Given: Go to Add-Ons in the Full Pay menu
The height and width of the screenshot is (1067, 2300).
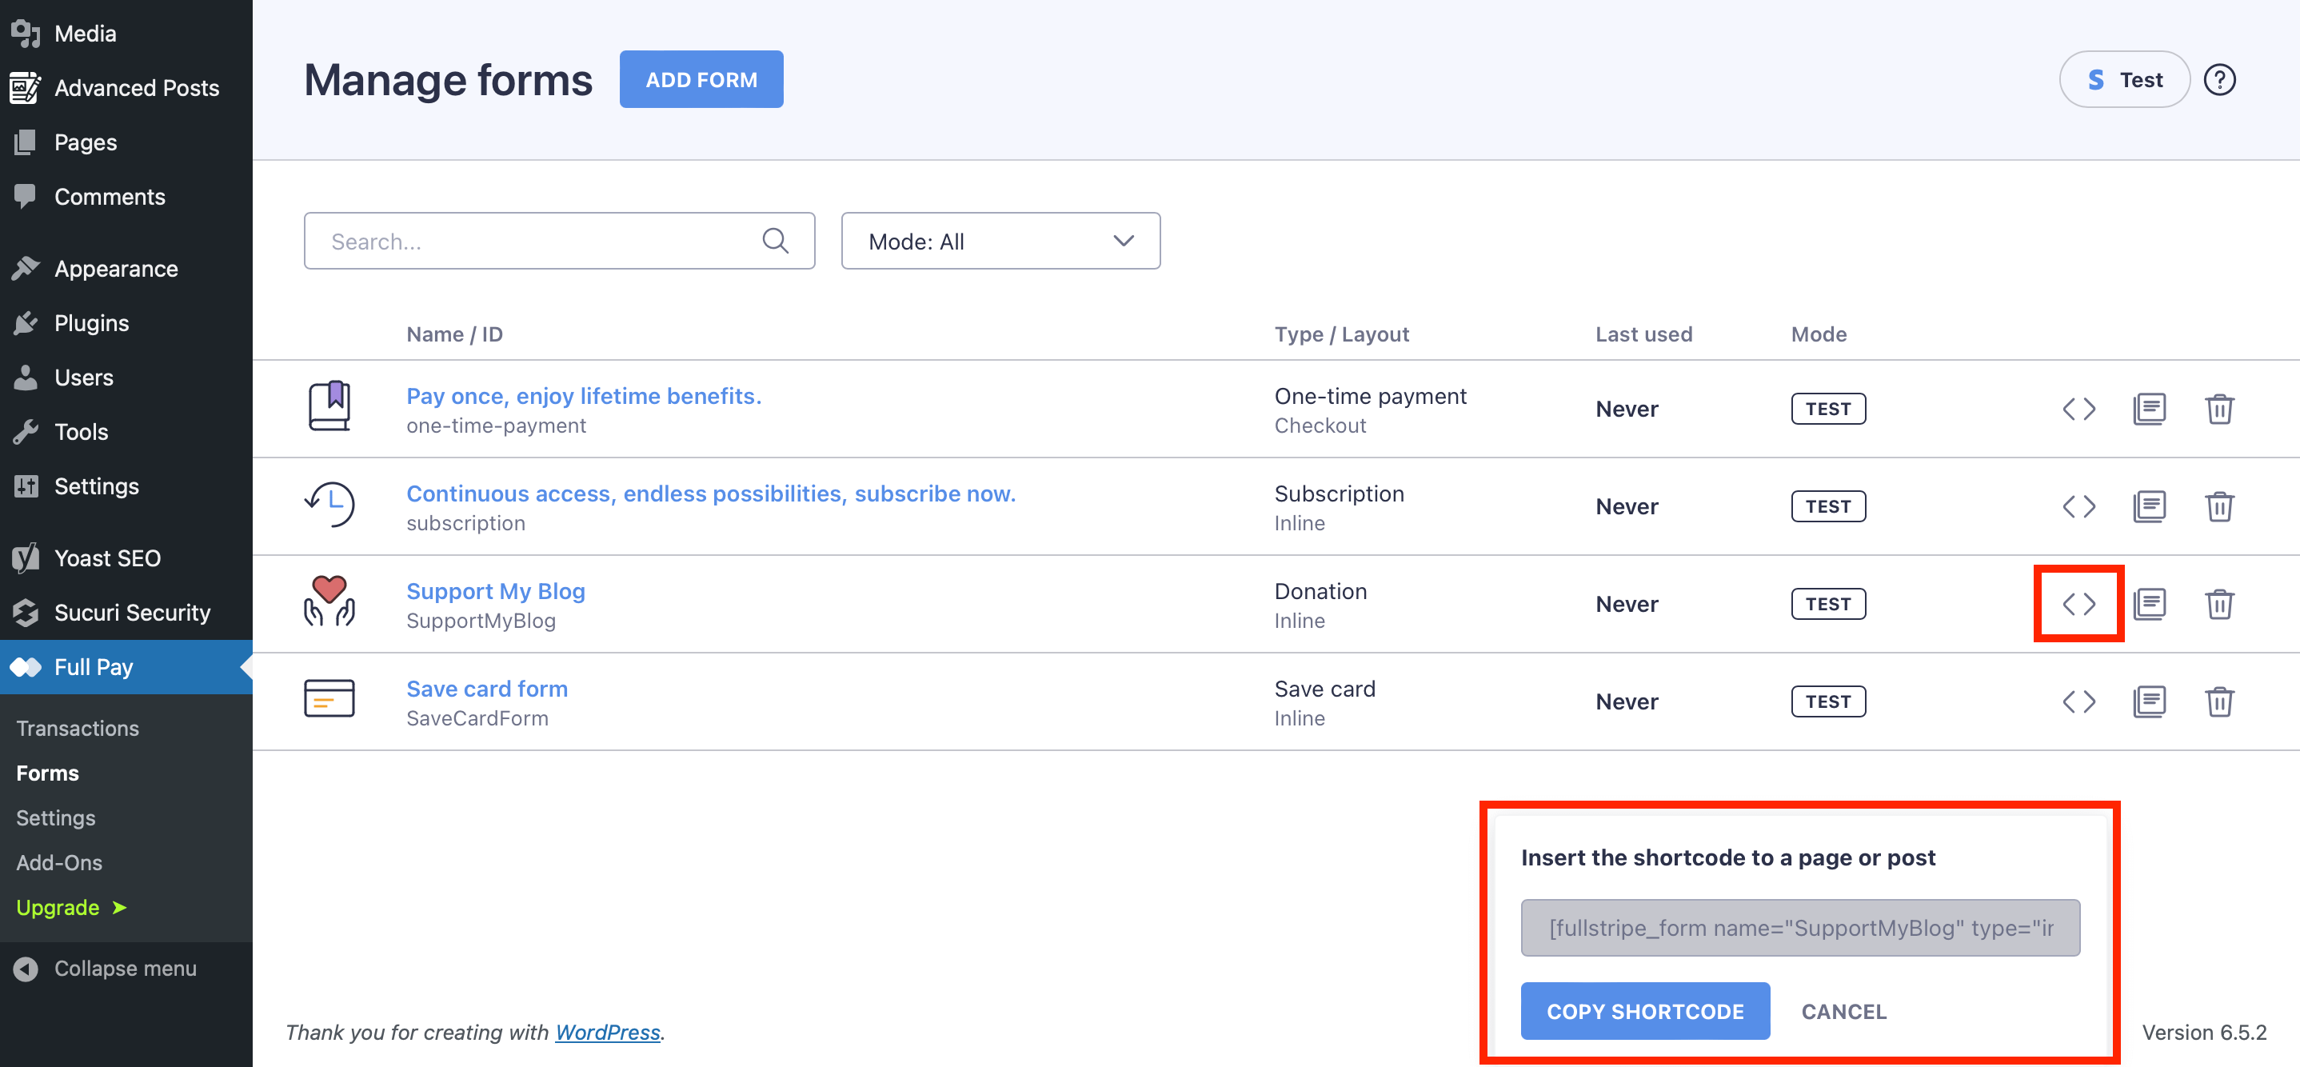Looking at the screenshot, I should 59,862.
